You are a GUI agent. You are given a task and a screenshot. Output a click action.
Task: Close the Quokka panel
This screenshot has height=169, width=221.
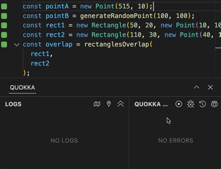point(210,87)
